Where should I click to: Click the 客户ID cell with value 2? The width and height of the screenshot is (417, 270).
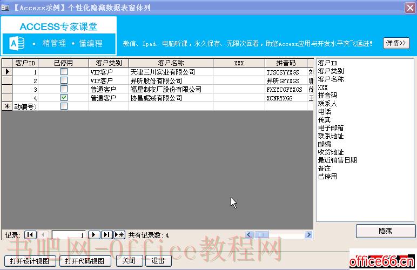coord(25,80)
